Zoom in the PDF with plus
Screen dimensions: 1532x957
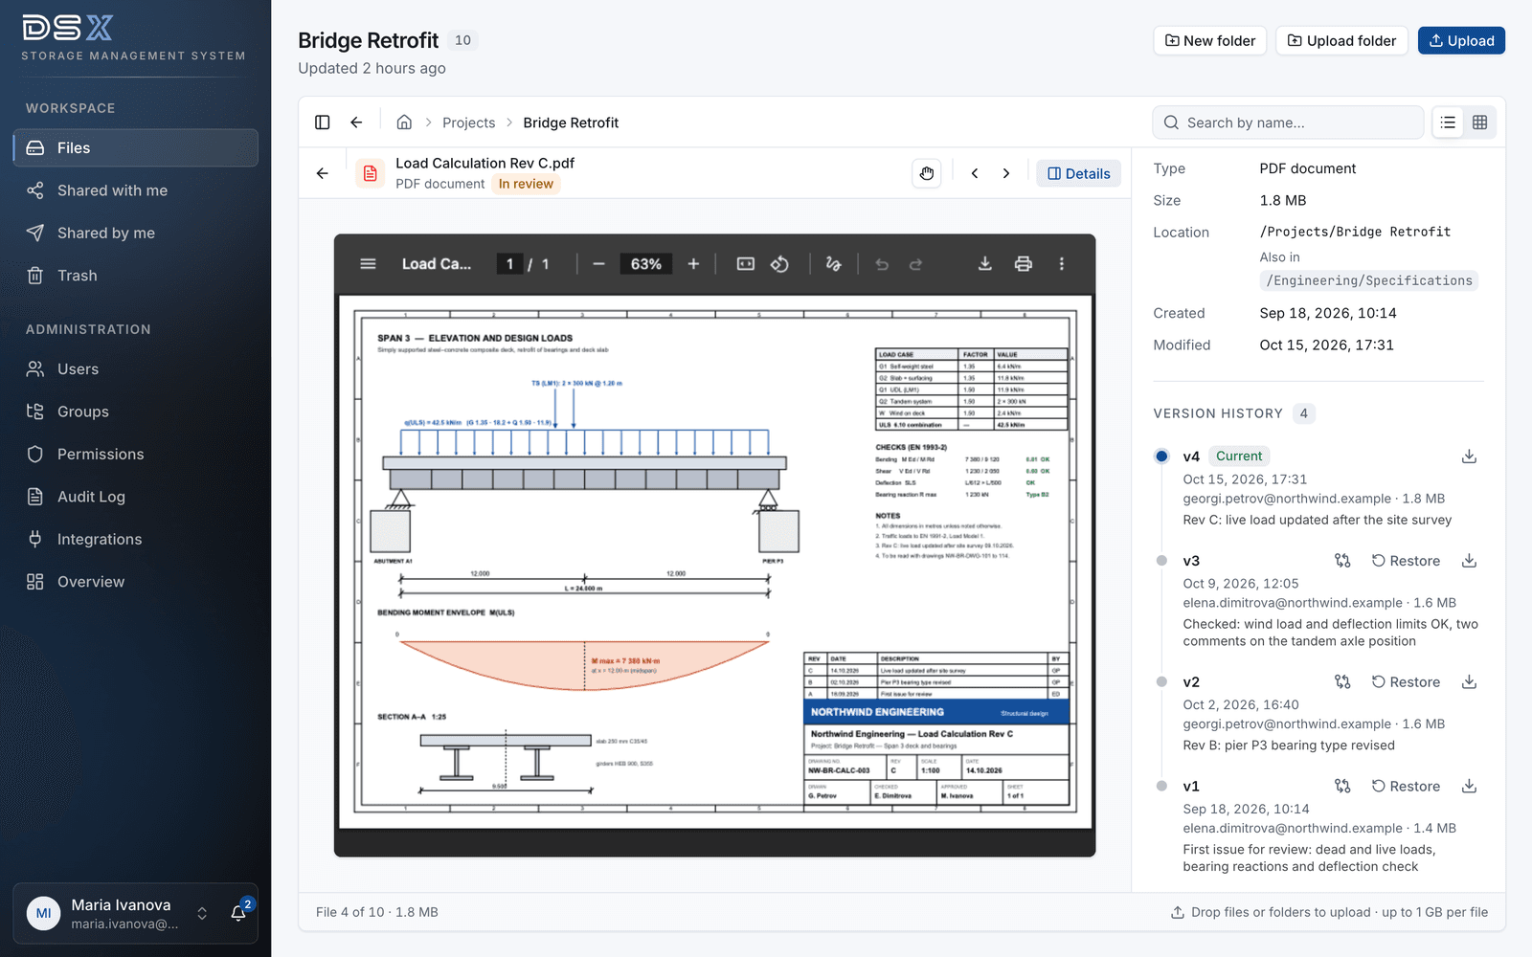[693, 264]
